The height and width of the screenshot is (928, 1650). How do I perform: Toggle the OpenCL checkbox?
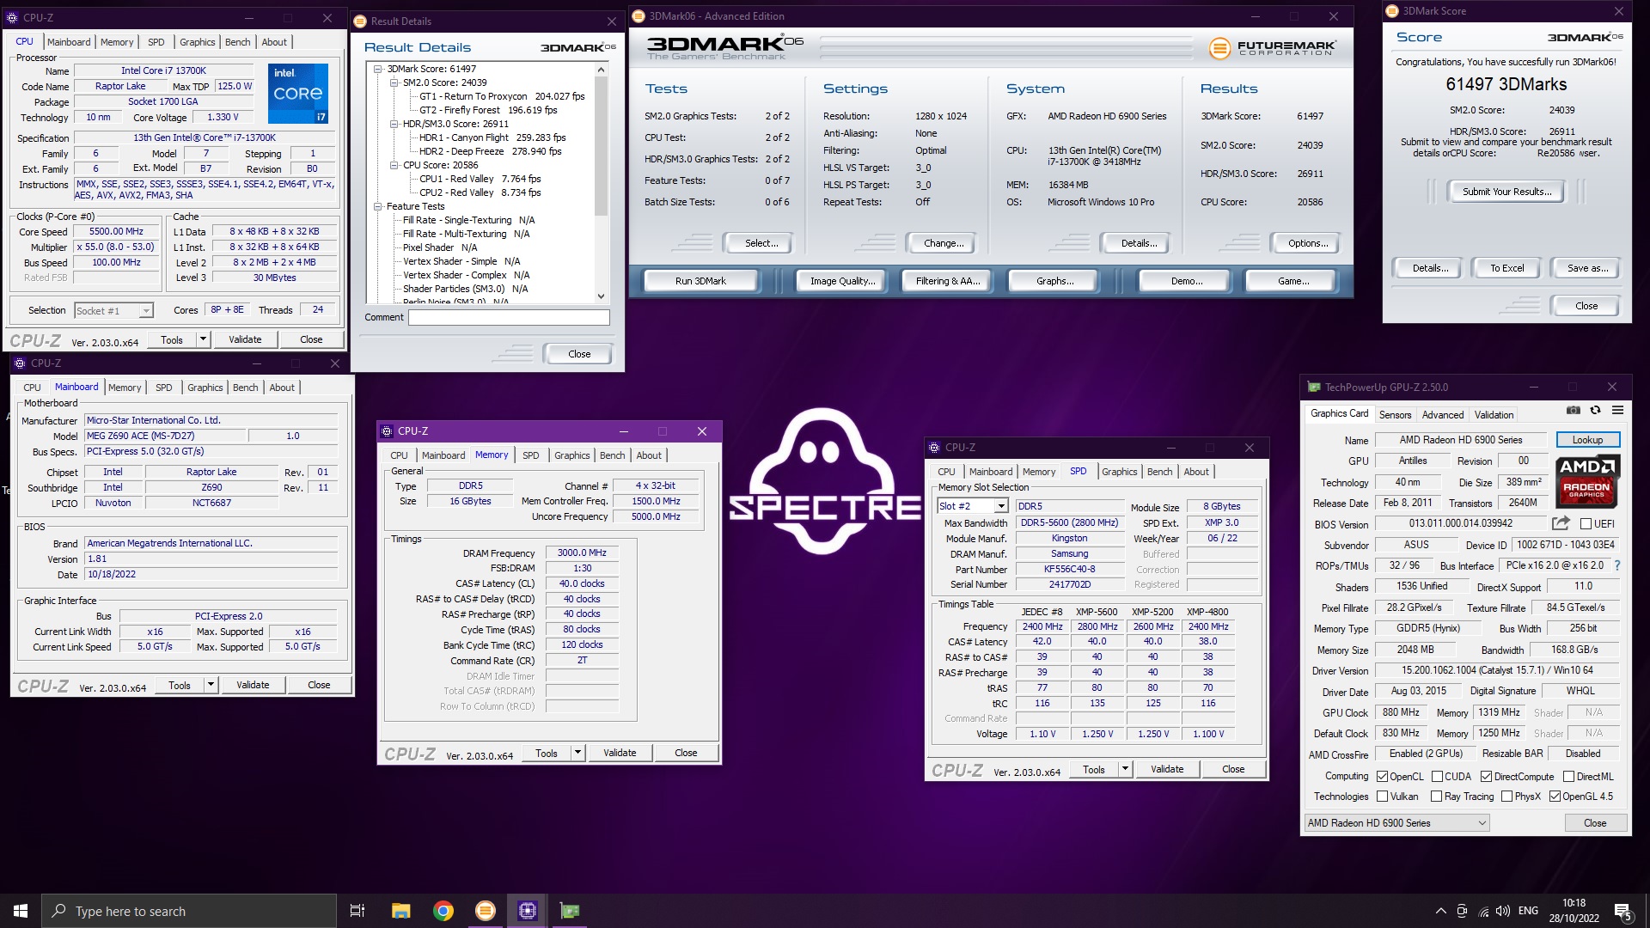1382,777
